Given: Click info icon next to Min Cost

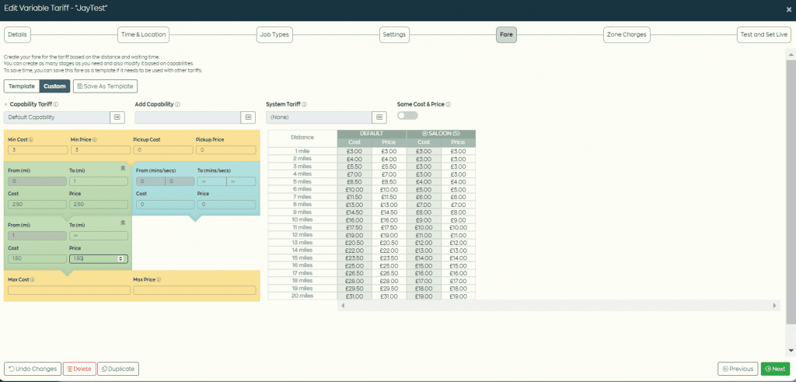Looking at the screenshot, I should (x=31, y=139).
